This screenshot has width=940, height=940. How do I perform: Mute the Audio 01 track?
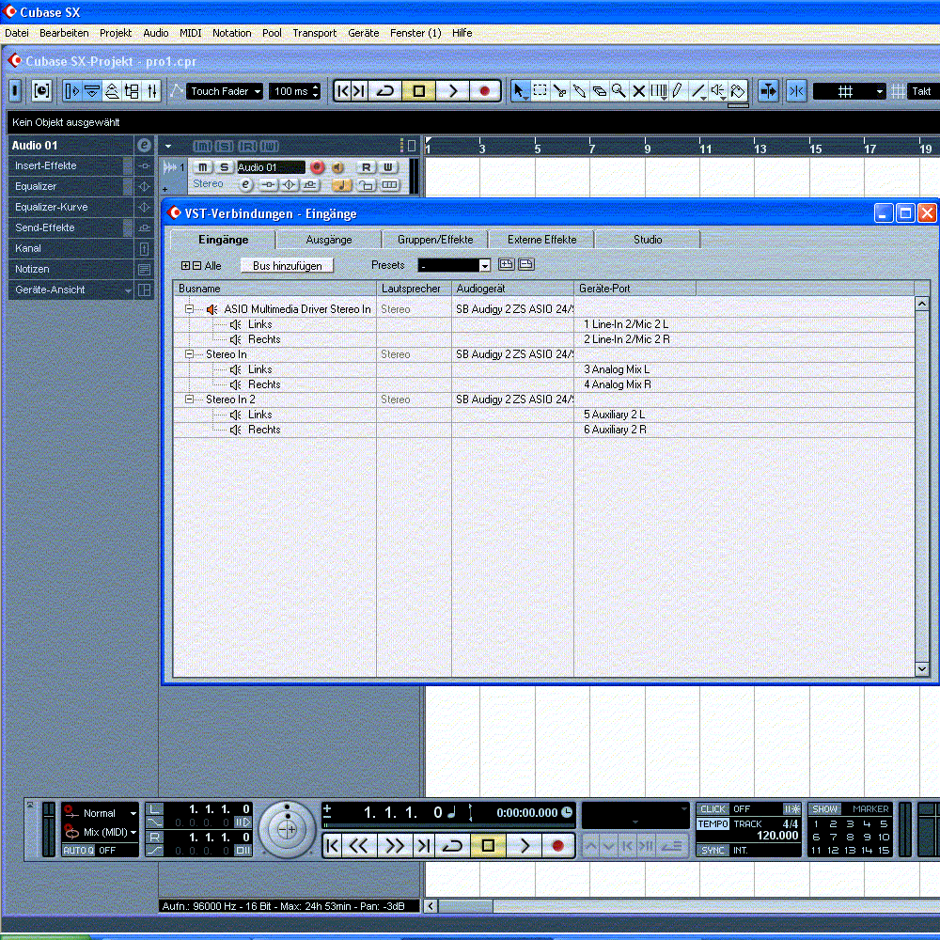(x=203, y=167)
